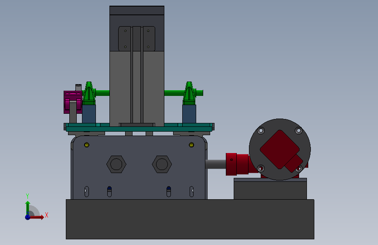Select the left blue support block
378x245 pixels.
89,114
